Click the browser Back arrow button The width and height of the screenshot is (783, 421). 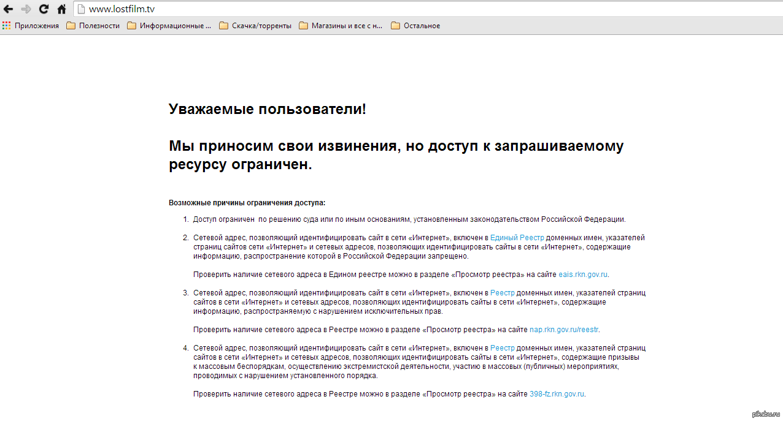click(x=9, y=9)
